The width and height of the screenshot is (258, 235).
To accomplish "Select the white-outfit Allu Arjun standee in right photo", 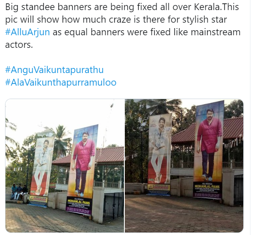I will tap(159, 153).
